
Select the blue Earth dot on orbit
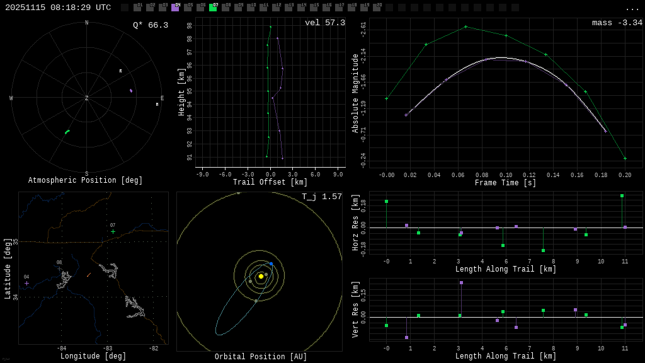(271, 264)
